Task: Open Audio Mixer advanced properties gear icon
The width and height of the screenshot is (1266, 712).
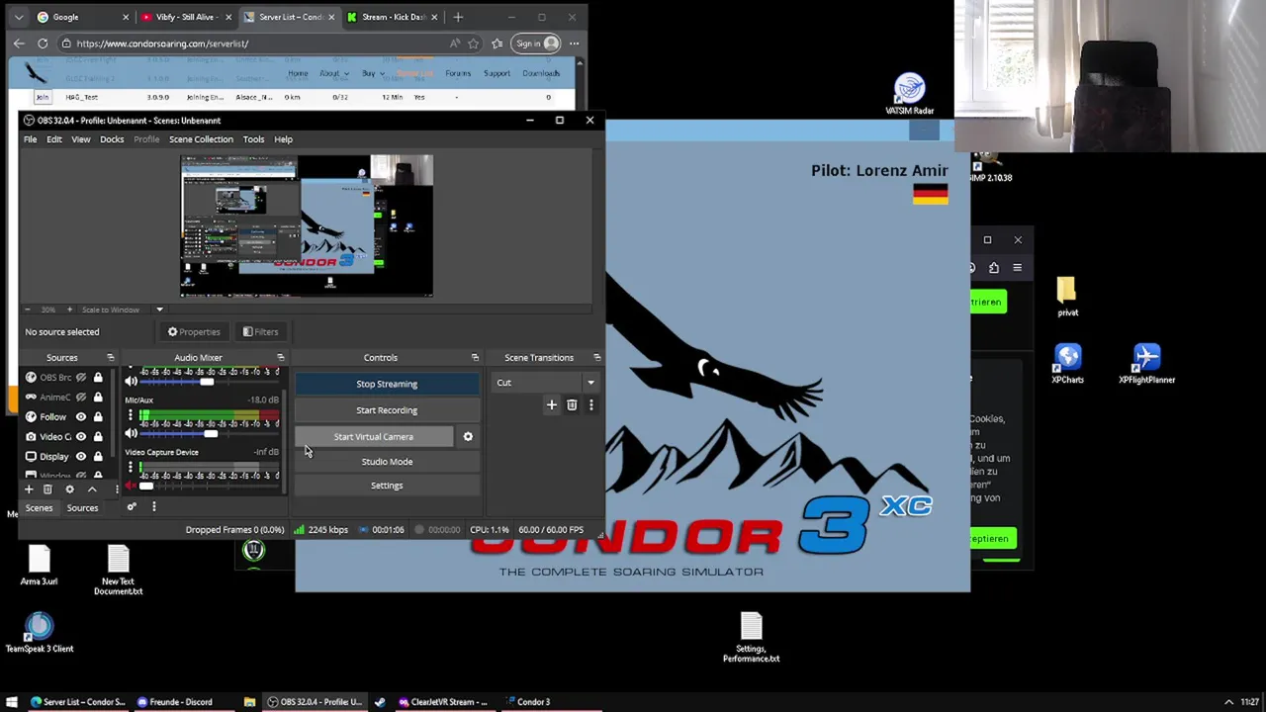Action: click(x=132, y=506)
